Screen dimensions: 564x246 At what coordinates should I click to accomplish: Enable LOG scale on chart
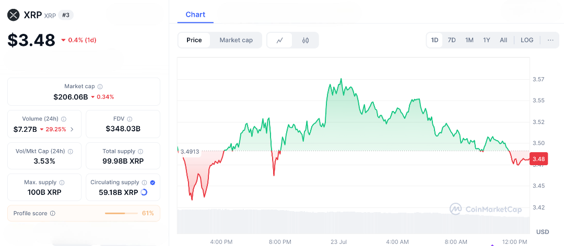click(527, 40)
